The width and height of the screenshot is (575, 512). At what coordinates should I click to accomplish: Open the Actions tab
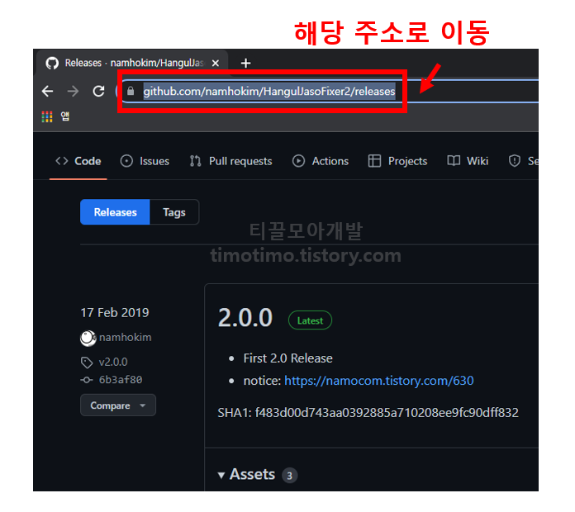click(x=321, y=161)
